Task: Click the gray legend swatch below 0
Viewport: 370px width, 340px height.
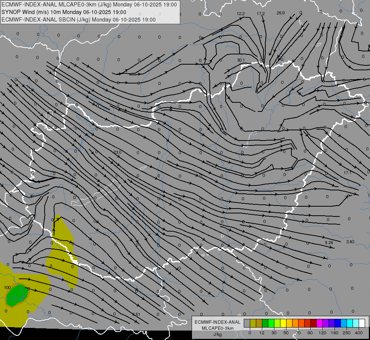Action: click(x=247, y=323)
